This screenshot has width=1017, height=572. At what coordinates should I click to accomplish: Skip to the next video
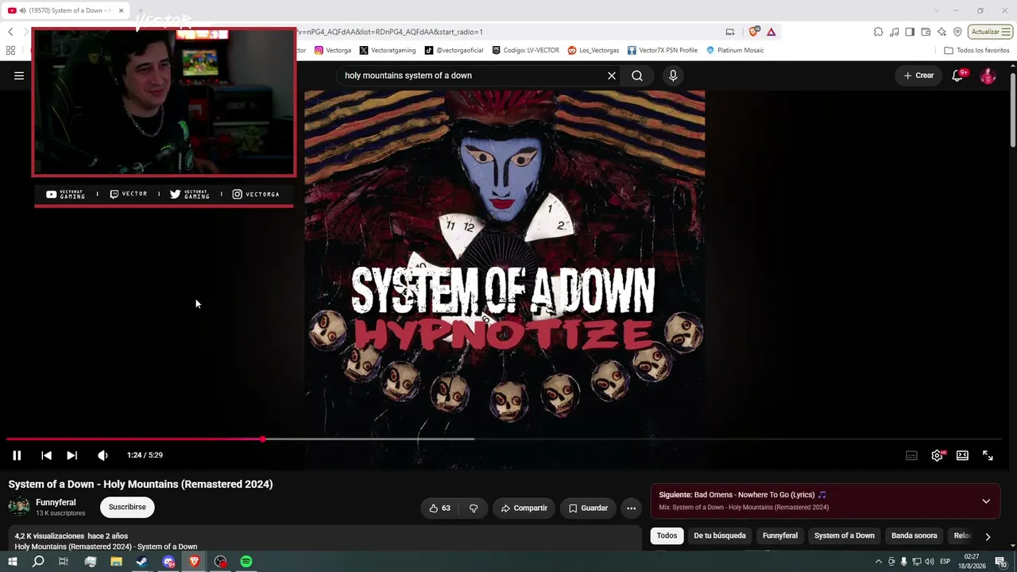tap(72, 455)
